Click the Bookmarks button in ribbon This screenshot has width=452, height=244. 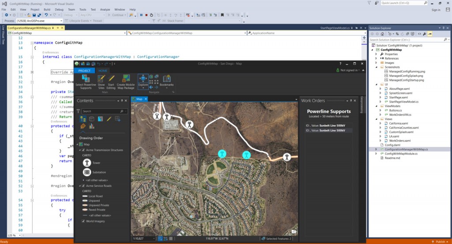(166, 81)
